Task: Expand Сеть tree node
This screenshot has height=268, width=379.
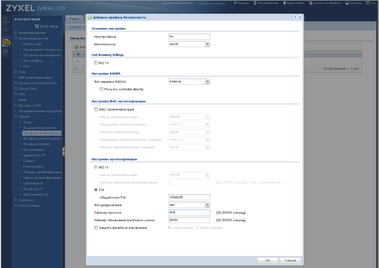Action: click(x=16, y=72)
